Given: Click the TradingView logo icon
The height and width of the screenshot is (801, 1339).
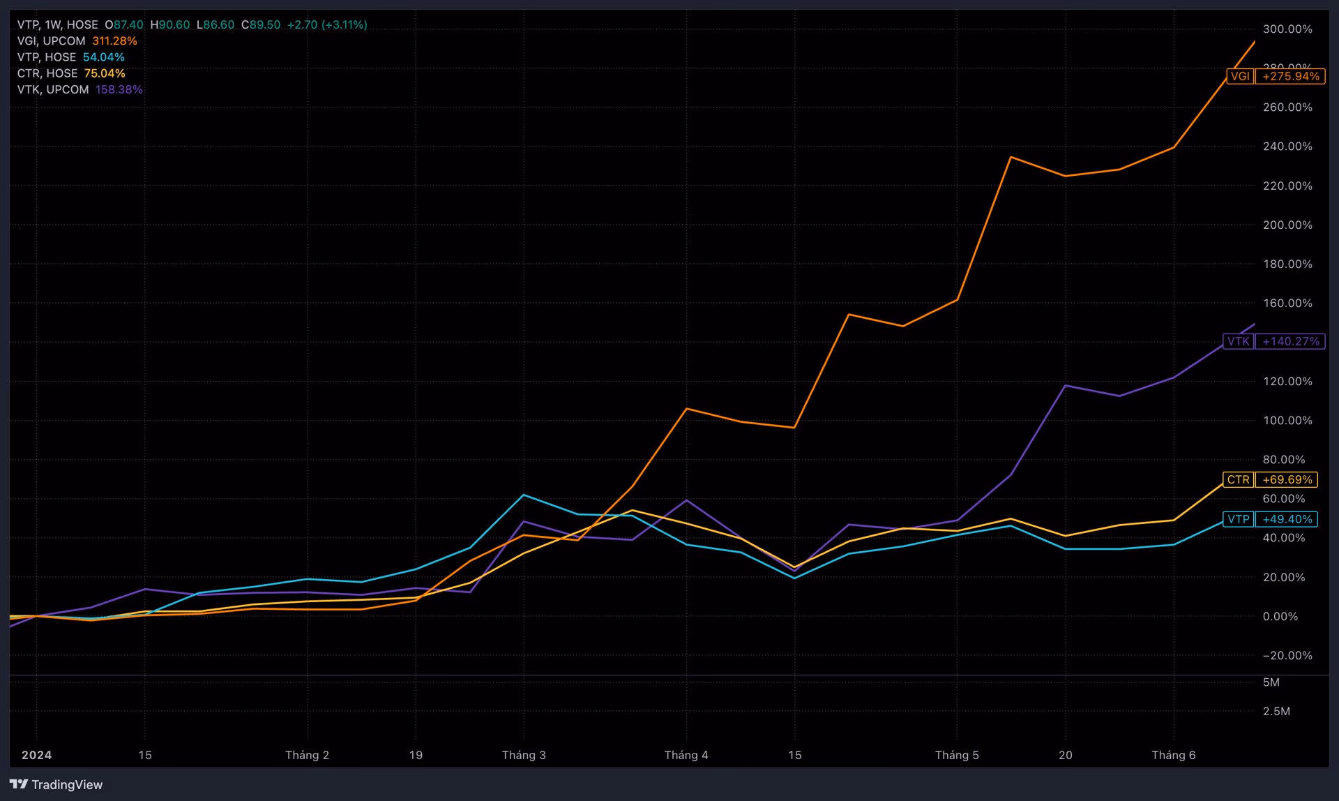Looking at the screenshot, I should click(x=19, y=784).
